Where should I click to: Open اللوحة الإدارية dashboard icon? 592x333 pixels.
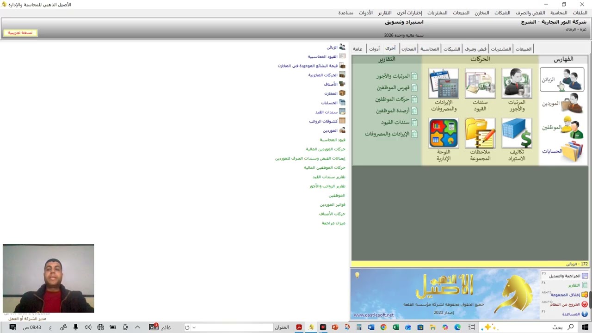pos(444,133)
